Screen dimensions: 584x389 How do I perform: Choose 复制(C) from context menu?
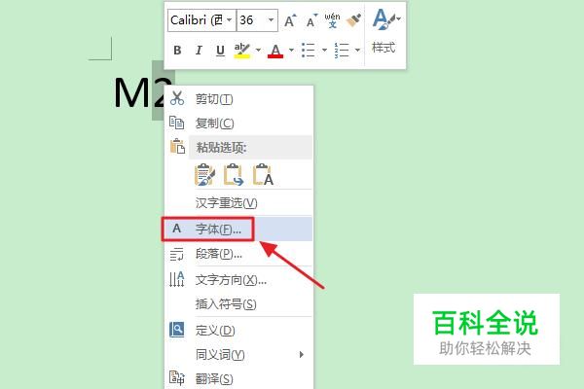click(x=238, y=124)
